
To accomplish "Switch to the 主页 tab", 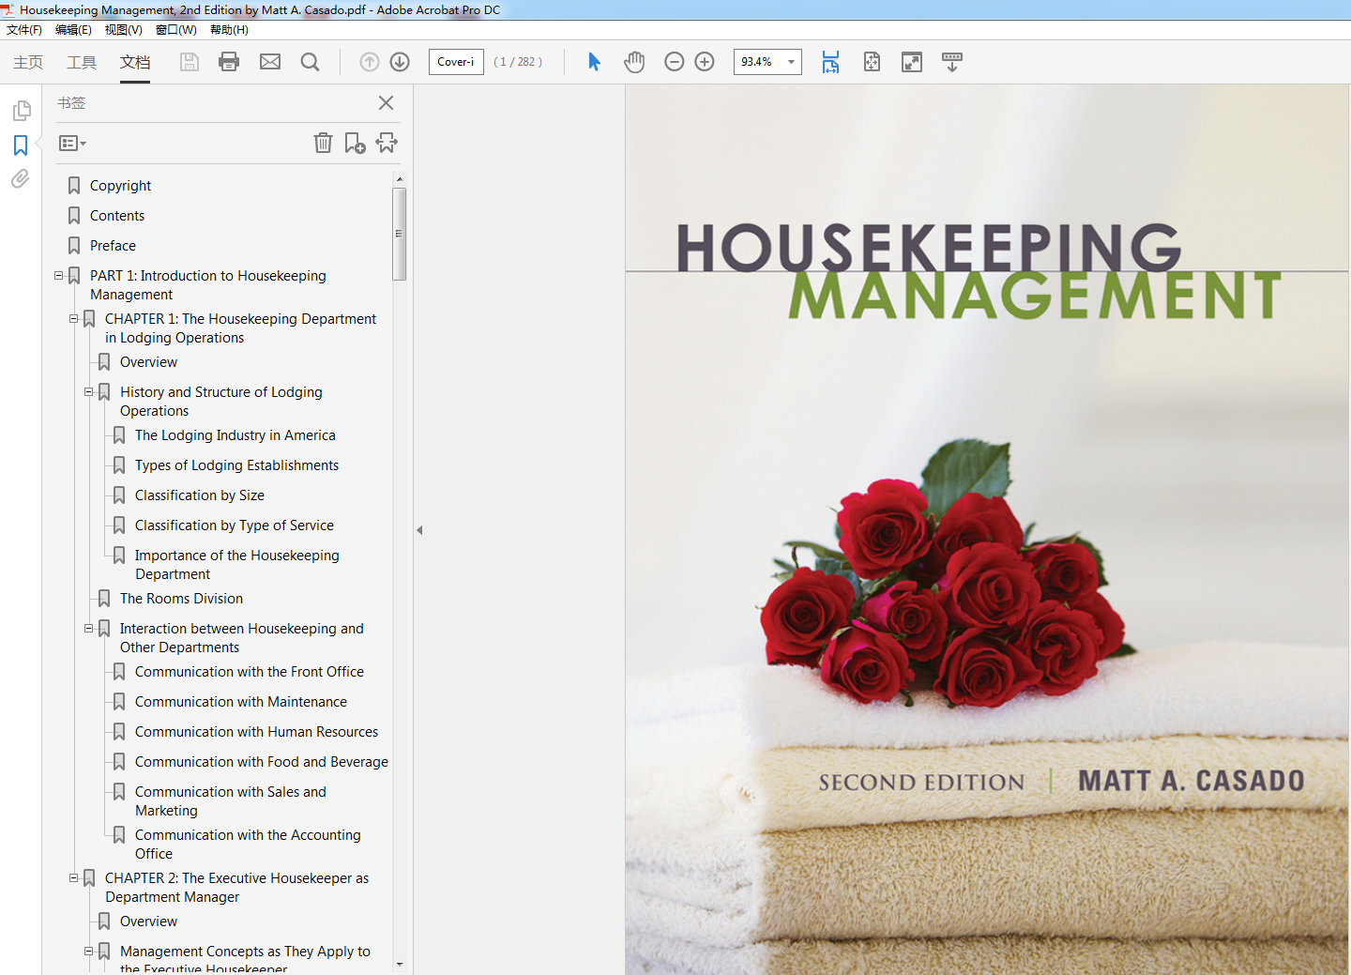I will [28, 62].
